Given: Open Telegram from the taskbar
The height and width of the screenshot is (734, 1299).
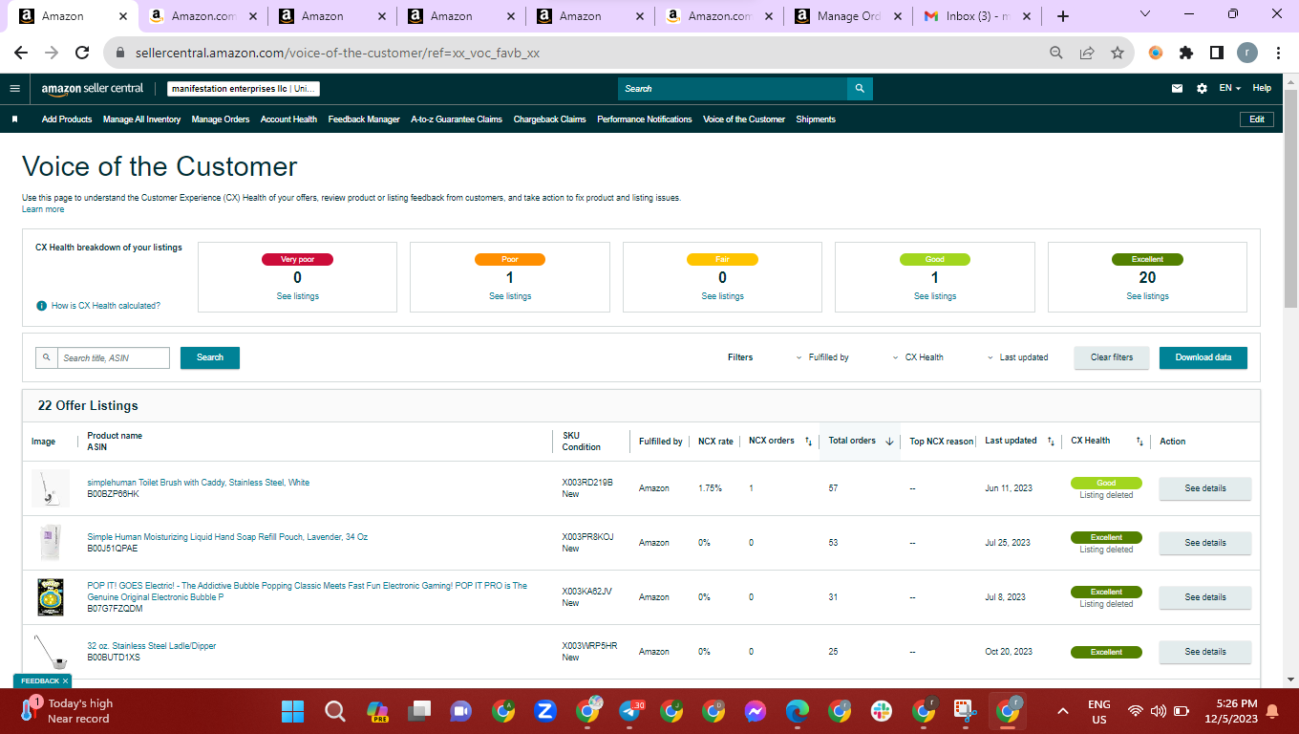Looking at the screenshot, I should click(x=631, y=711).
